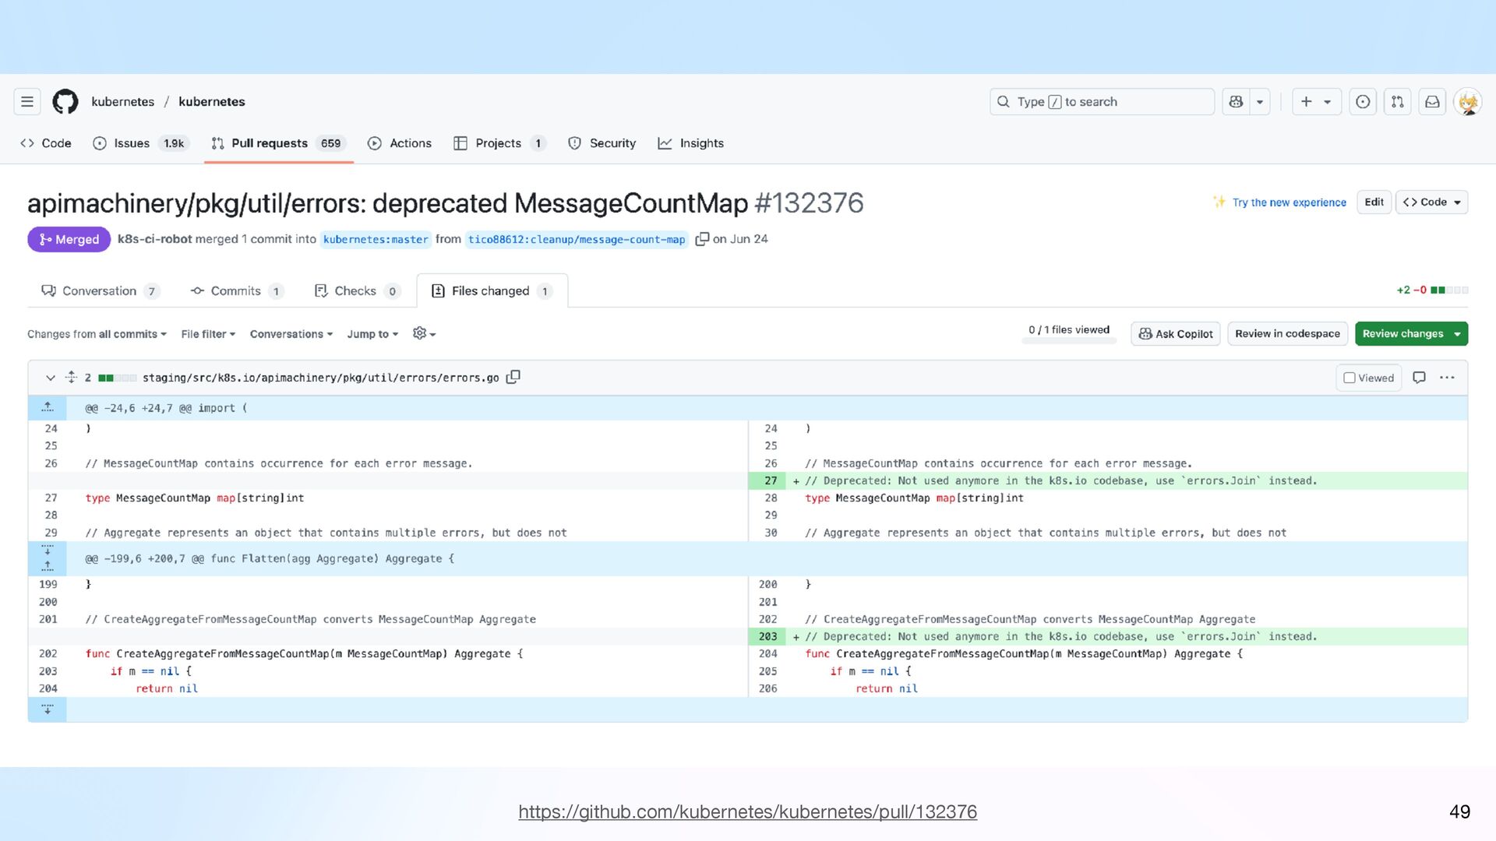Open the Insights tab
The image size is (1496, 841).
tap(691, 143)
